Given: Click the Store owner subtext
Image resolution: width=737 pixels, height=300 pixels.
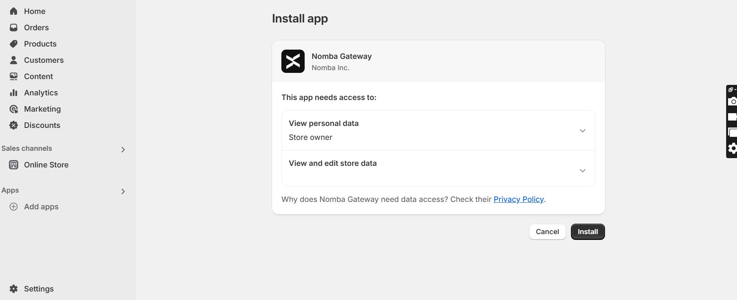Looking at the screenshot, I should click(x=310, y=137).
